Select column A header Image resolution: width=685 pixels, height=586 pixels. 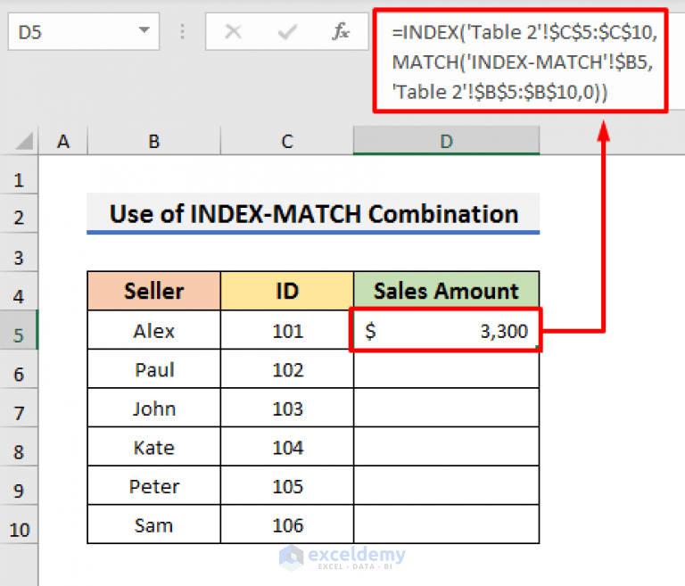pyautogui.click(x=63, y=141)
